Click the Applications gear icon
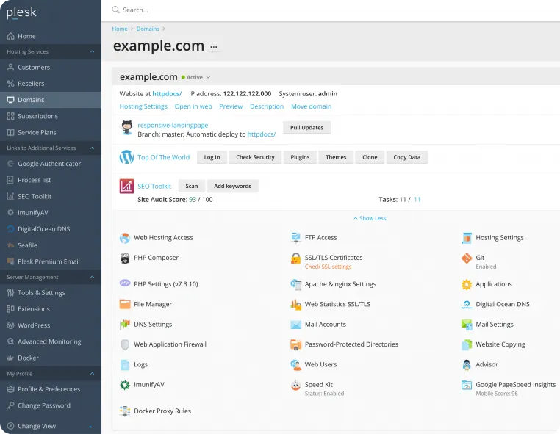Screen dimensions: 560x434 pos(467,284)
